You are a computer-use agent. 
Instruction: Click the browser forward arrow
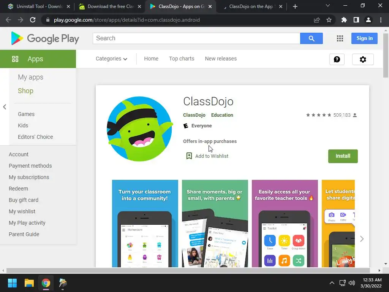point(21,20)
